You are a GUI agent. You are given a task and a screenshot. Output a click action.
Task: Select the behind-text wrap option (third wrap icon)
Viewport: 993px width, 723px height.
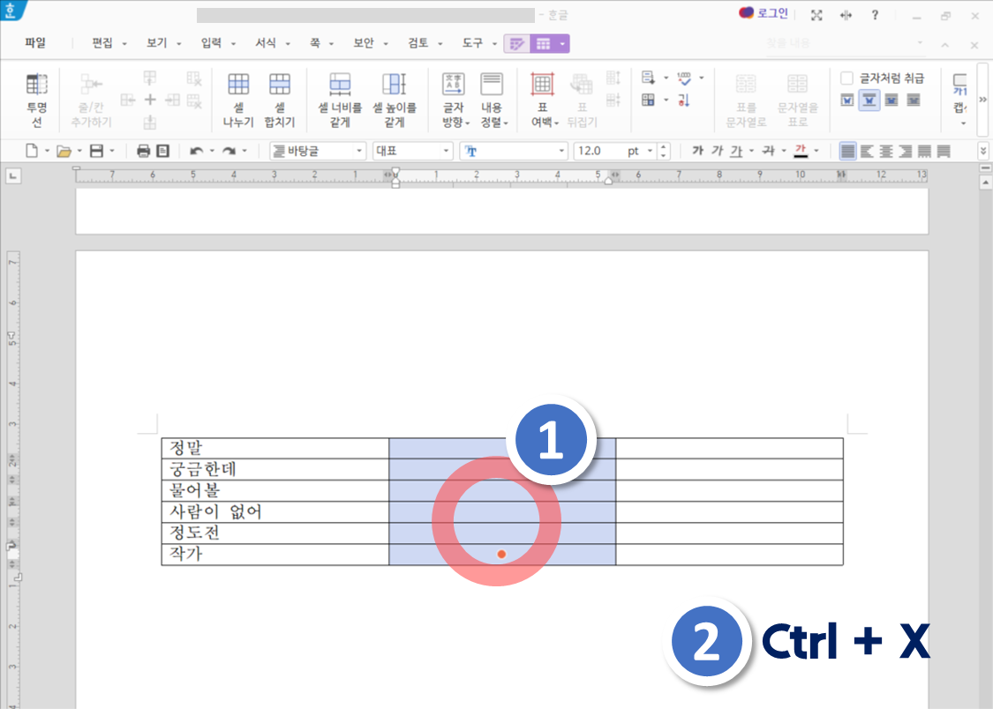point(891,100)
